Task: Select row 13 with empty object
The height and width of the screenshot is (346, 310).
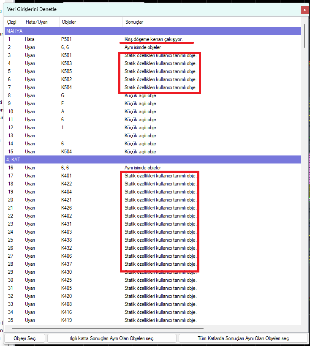Action: 153,136
